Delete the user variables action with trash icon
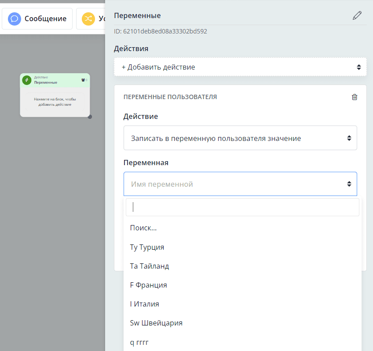 click(x=355, y=97)
